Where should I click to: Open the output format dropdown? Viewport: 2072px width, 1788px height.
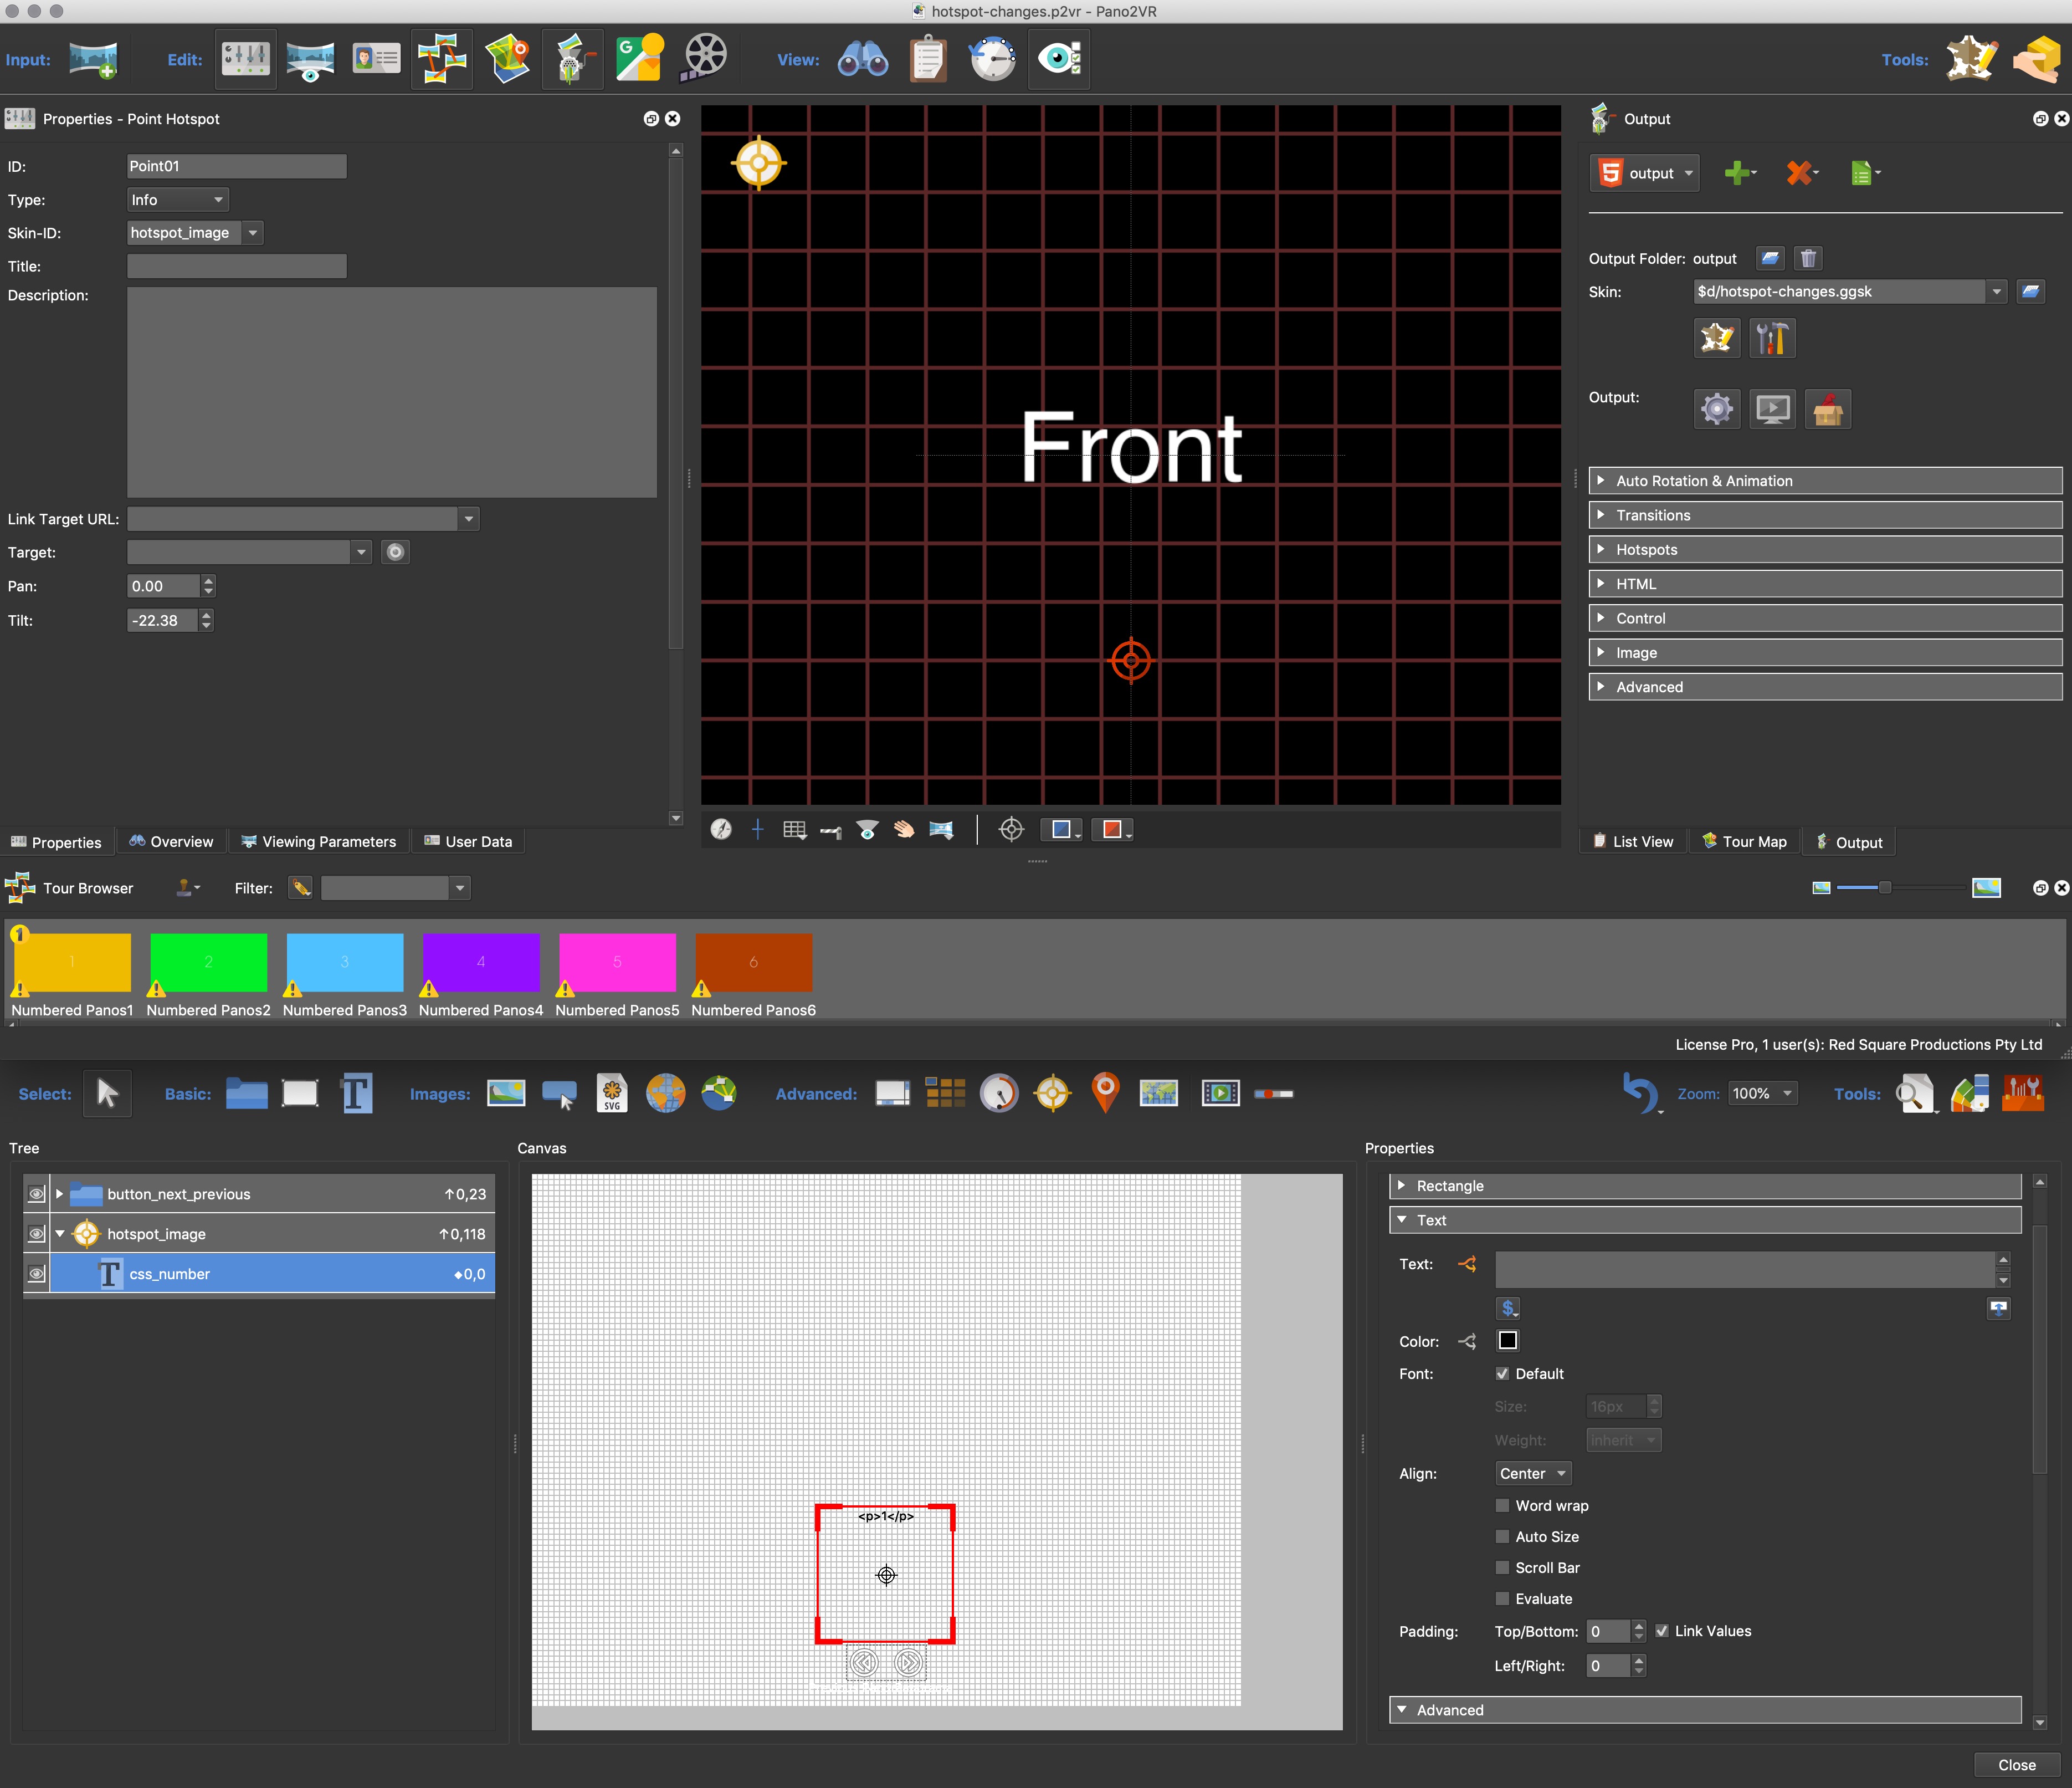[x=1645, y=173]
